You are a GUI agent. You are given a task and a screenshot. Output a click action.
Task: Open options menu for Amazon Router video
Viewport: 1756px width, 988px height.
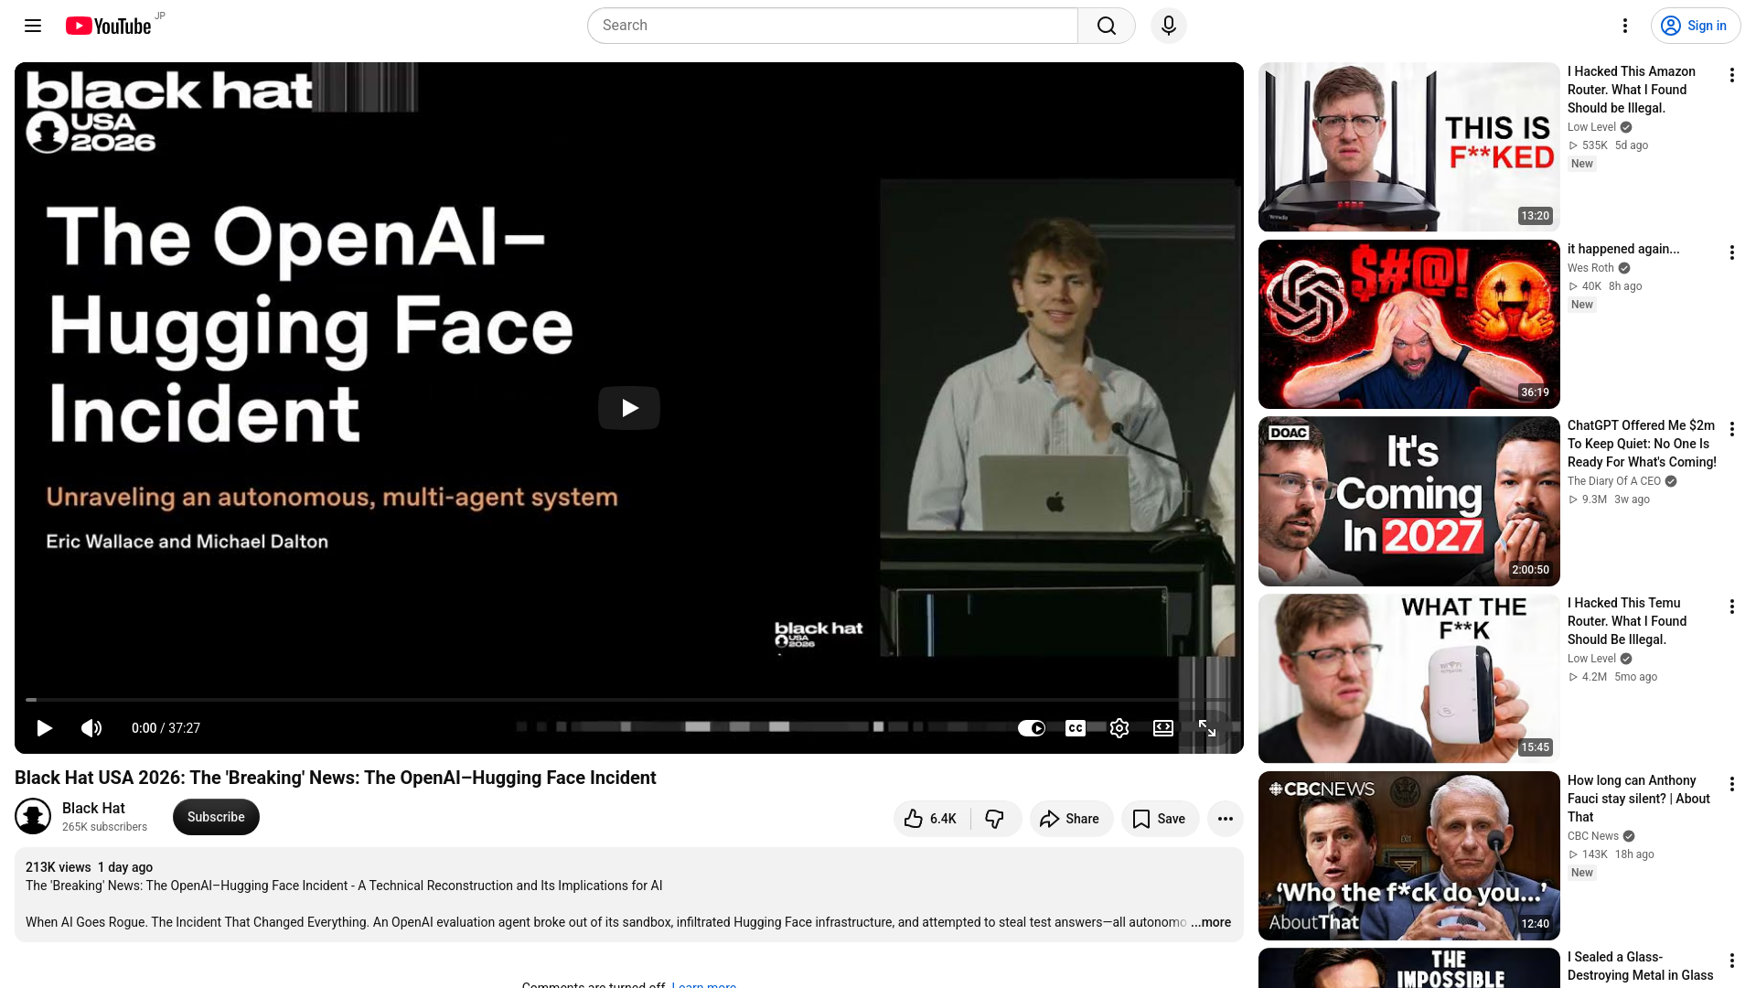pos(1731,75)
